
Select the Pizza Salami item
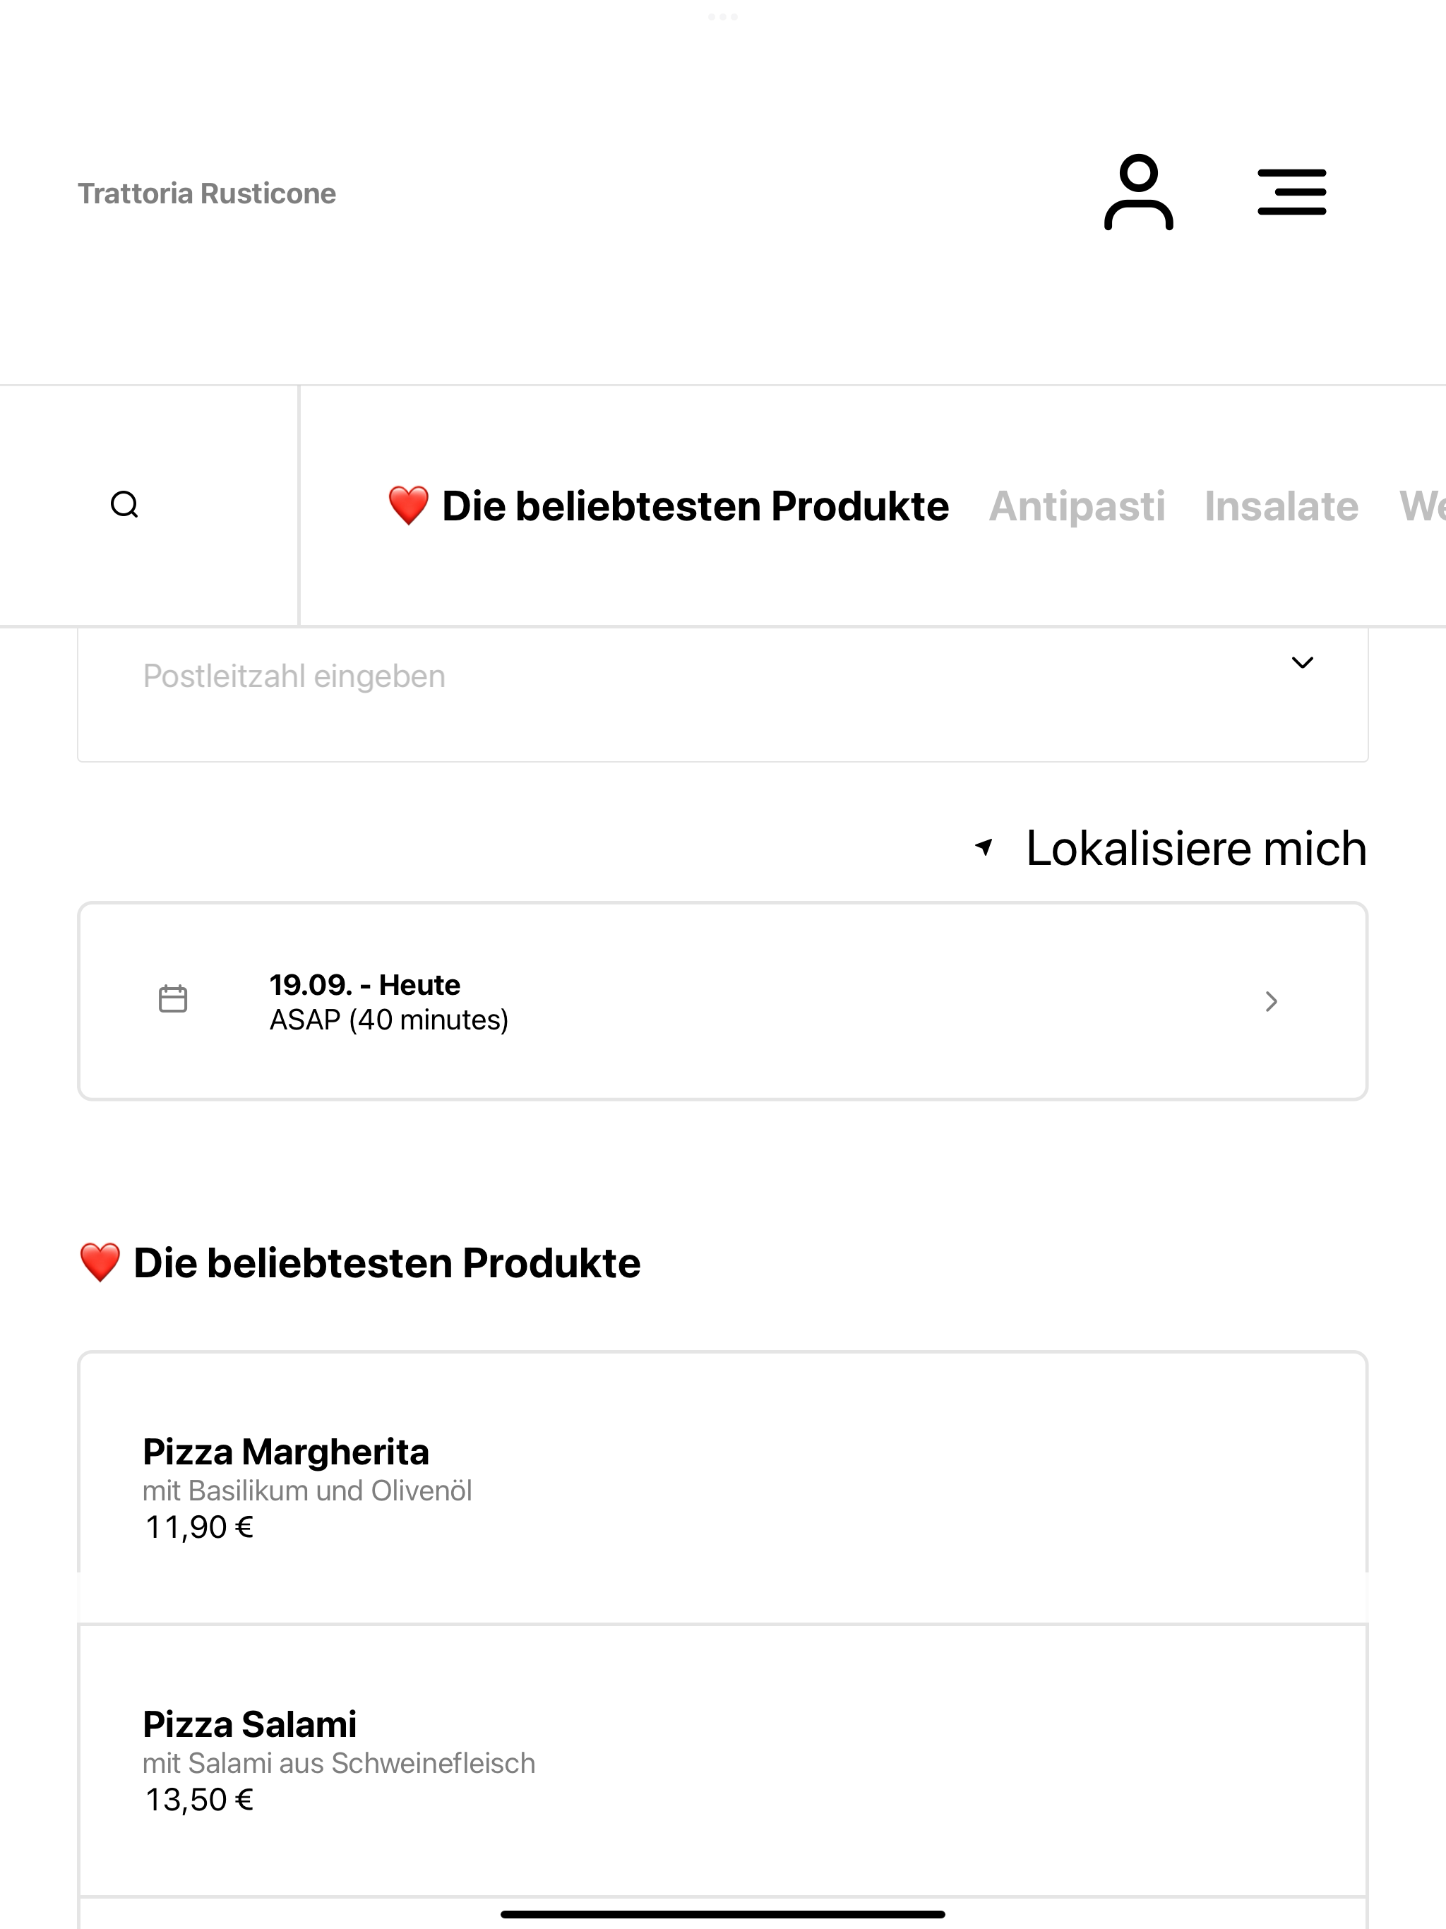tap(723, 1761)
